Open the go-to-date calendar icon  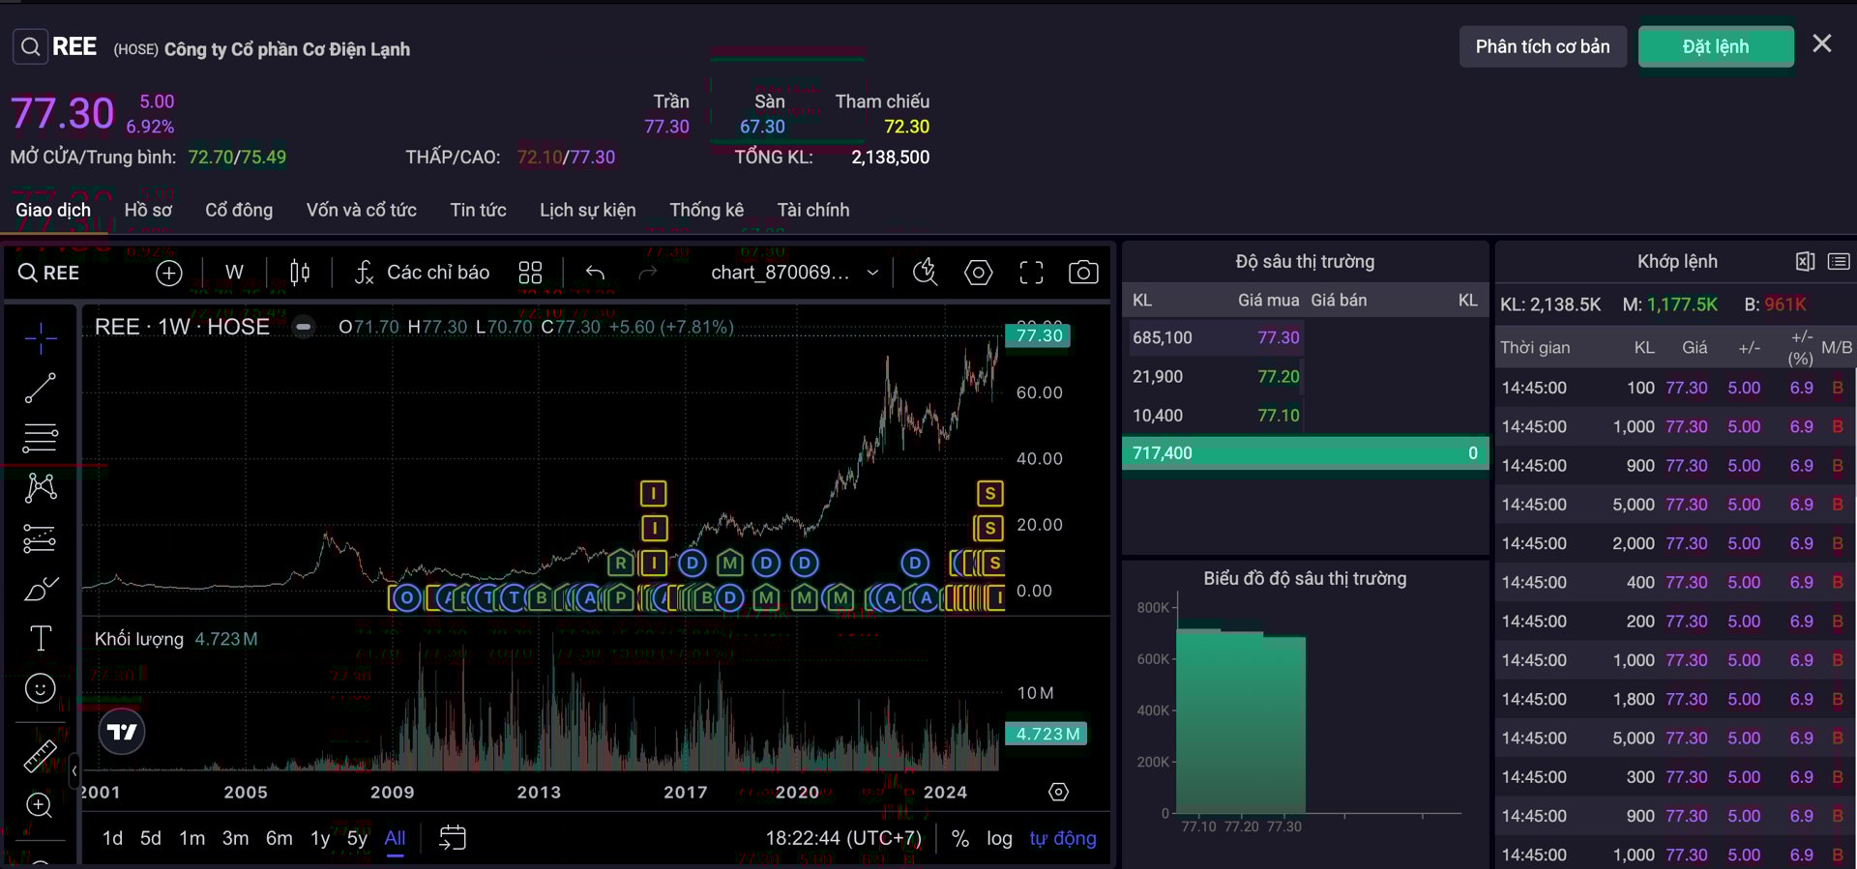453,838
